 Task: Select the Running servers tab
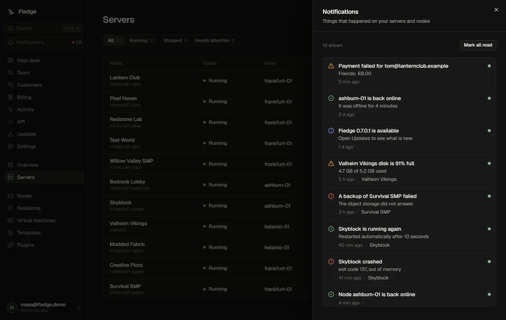tap(142, 41)
